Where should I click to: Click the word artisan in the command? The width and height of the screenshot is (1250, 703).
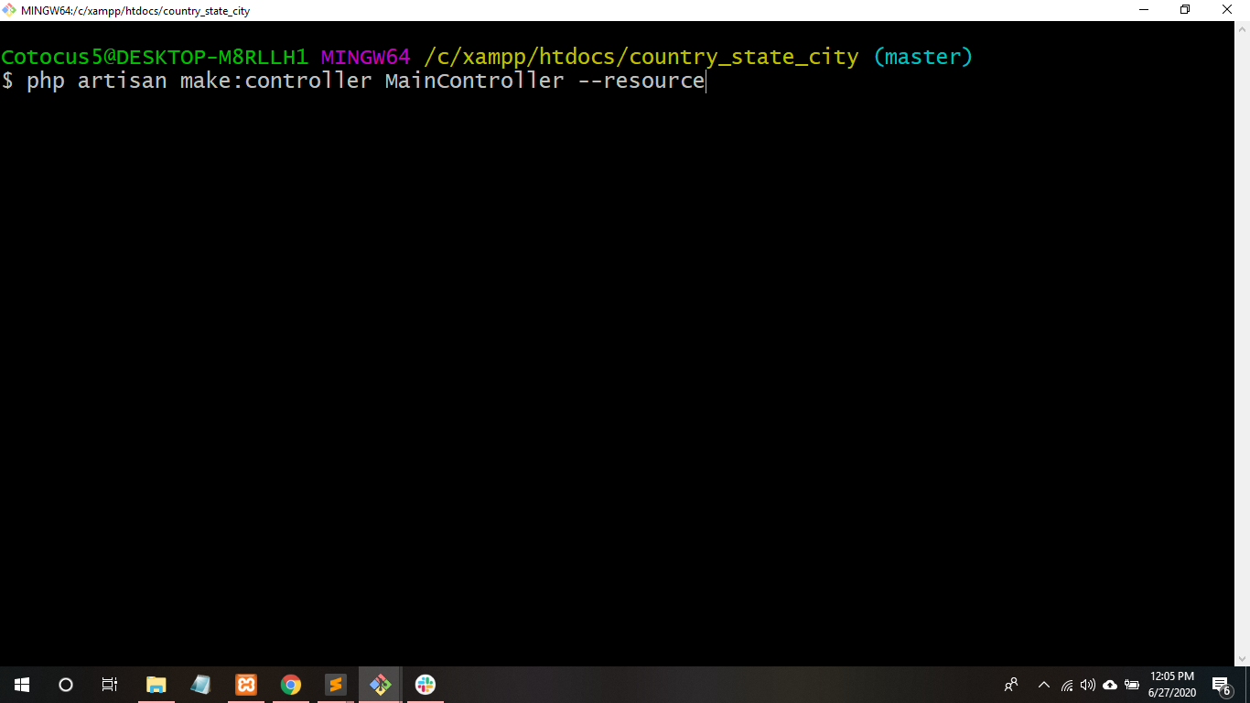[123, 81]
